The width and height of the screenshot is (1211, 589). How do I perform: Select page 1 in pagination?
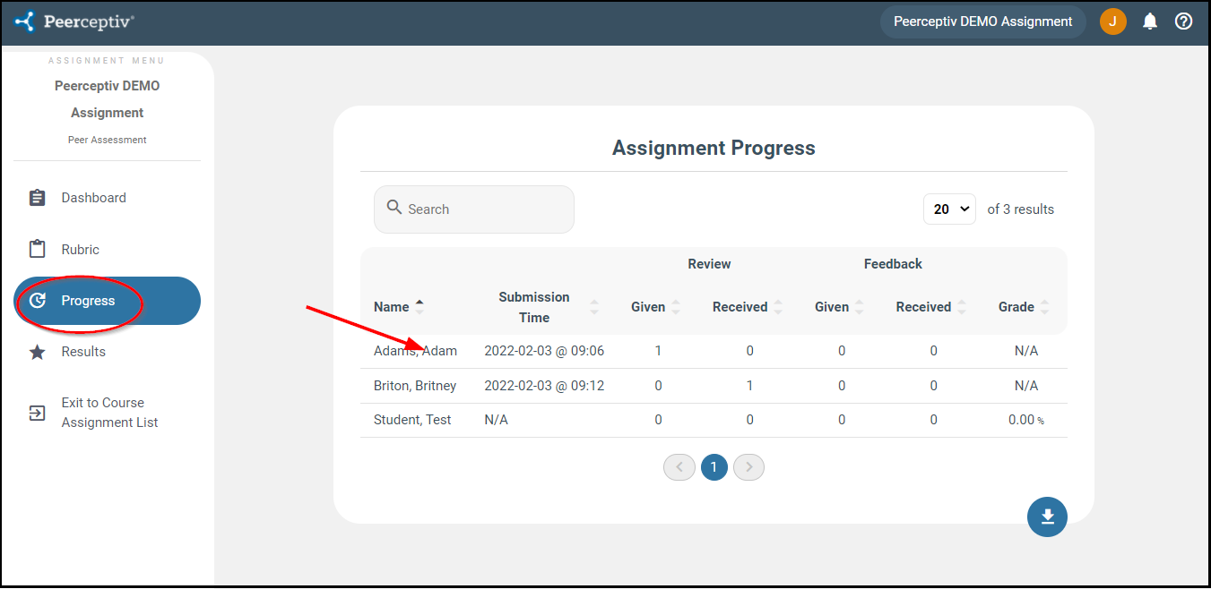click(x=714, y=467)
